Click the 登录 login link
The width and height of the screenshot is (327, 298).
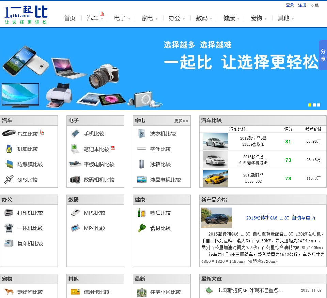pyautogui.click(x=290, y=5)
